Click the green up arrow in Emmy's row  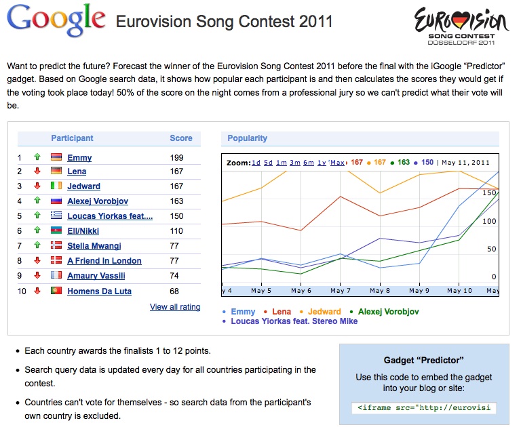coord(38,158)
